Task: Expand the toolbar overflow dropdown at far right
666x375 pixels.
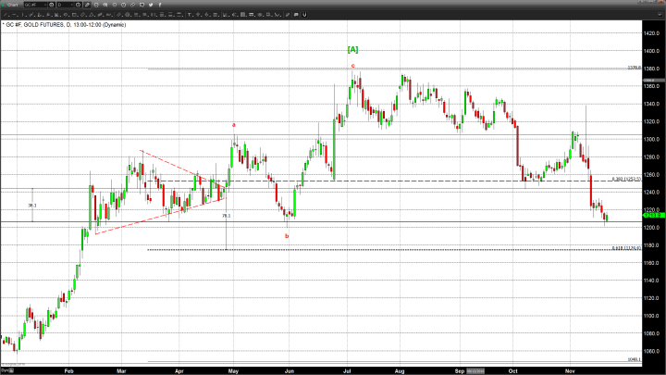Action: (x=660, y=15)
